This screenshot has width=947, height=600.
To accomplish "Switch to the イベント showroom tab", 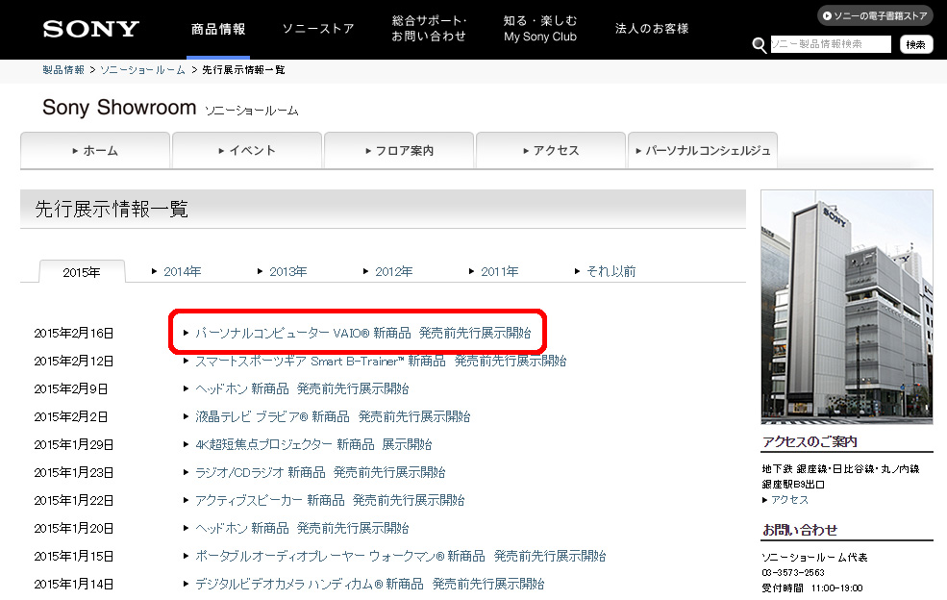I will [x=247, y=150].
